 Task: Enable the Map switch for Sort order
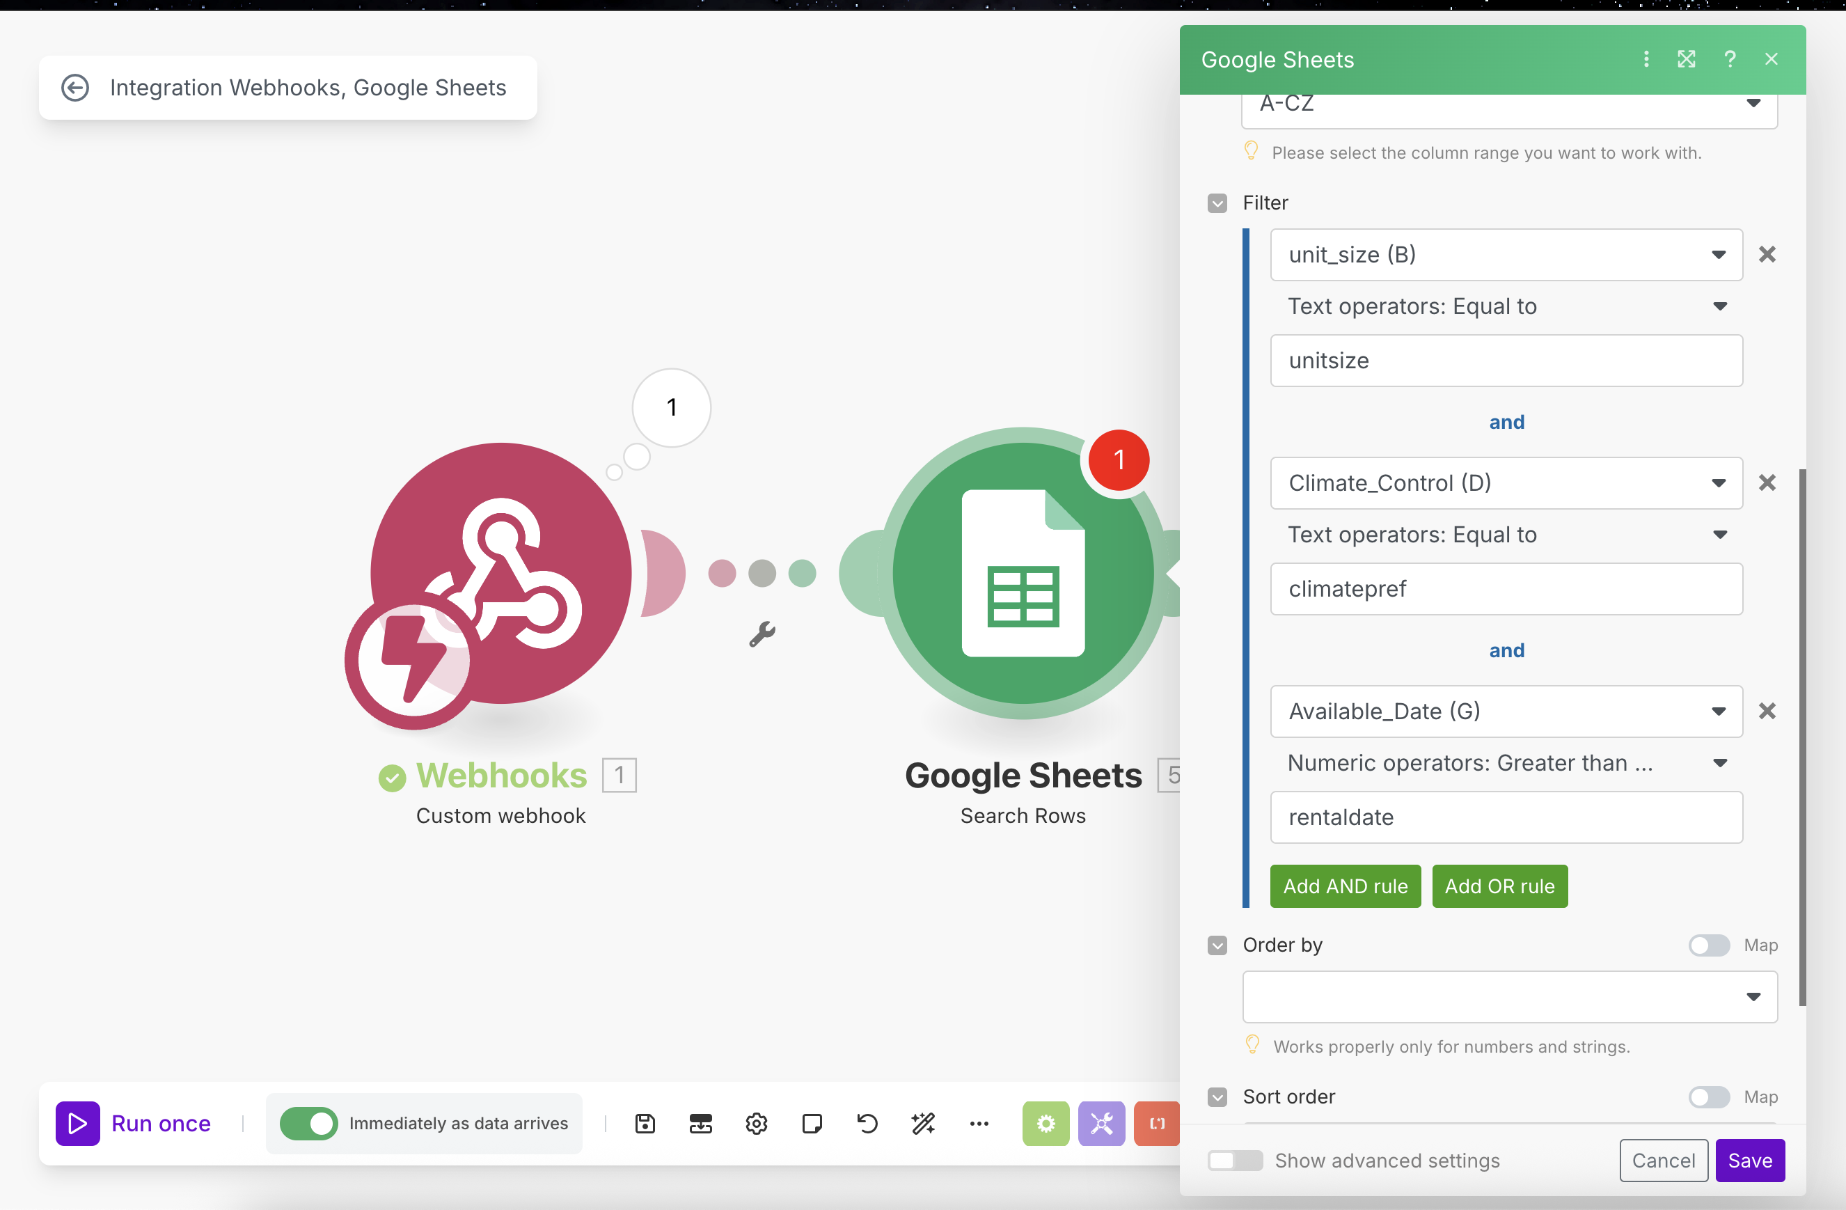pos(1708,1097)
